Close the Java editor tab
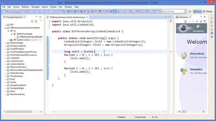This screenshot has height=121, width=216. click(87, 17)
